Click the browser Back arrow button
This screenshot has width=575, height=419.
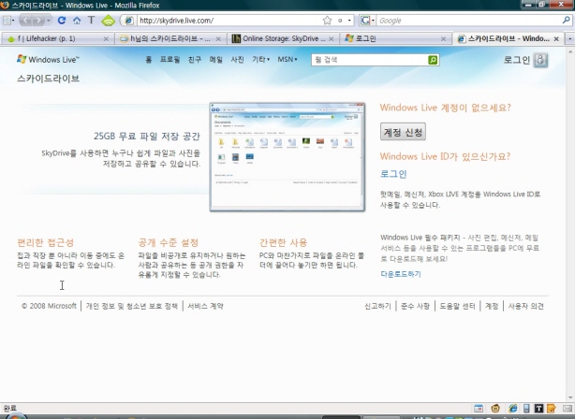click(26, 21)
